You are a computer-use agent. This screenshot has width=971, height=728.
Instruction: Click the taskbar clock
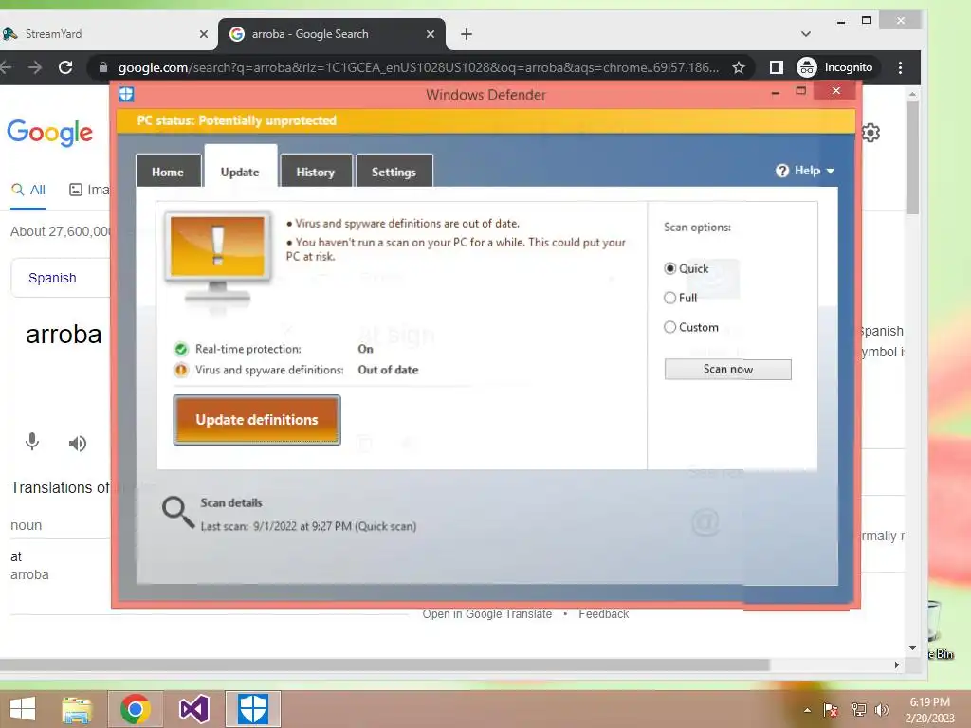pyautogui.click(x=930, y=710)
